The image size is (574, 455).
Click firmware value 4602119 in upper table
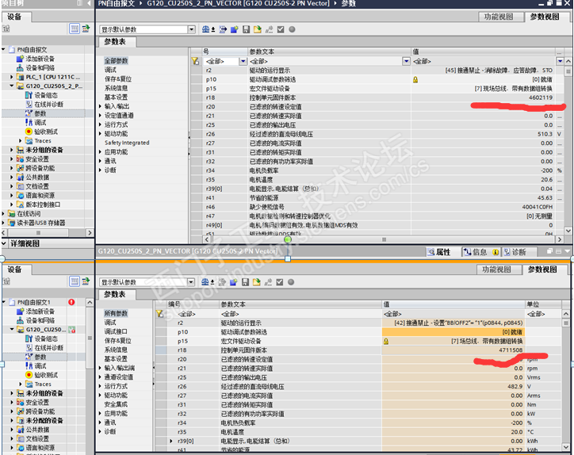click(x=541, y=97)
